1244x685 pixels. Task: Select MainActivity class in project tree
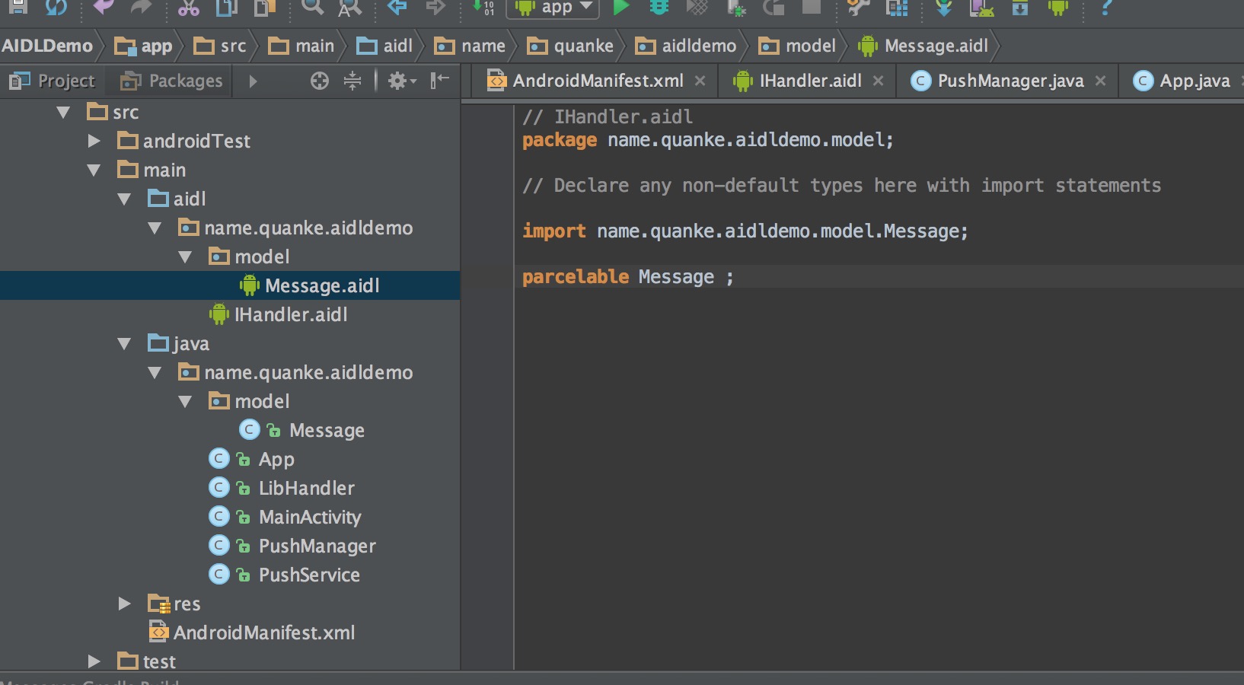309,517
